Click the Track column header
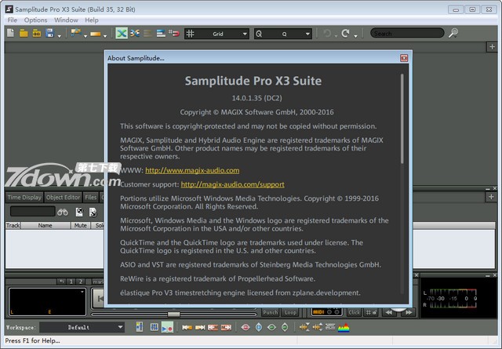This screenshot has height=349, width=502. point(13,225)
